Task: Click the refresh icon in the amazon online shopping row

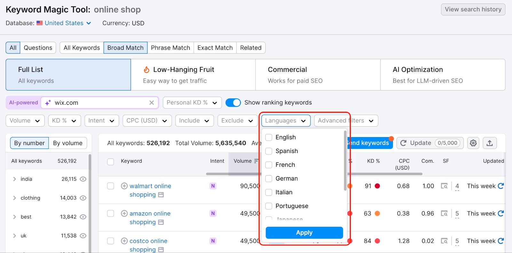Action: (501, 213)
